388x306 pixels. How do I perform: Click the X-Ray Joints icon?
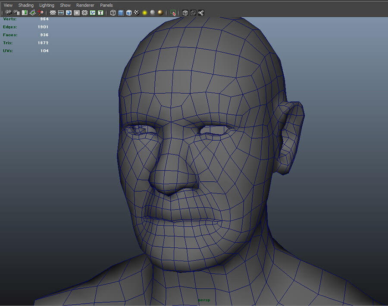201,13
